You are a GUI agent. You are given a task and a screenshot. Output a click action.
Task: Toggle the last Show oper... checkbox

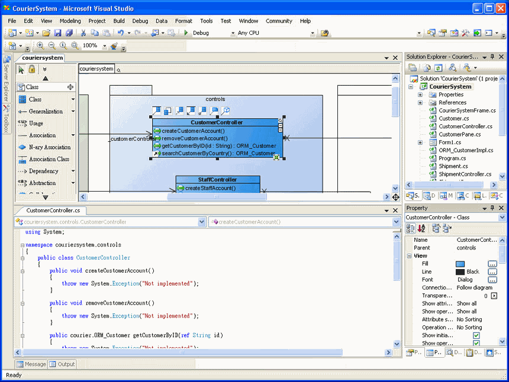coord(476,343)
